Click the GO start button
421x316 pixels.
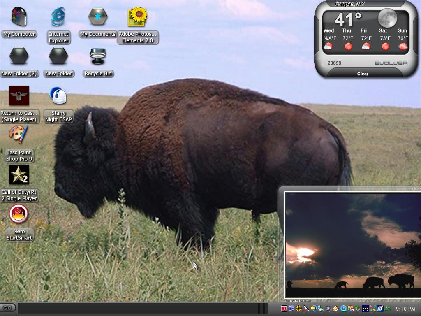coord(8,308)
